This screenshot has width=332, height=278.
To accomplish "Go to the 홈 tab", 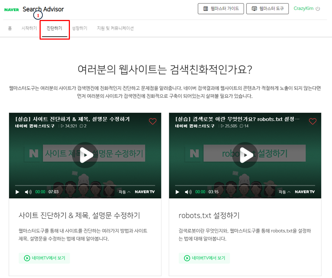I will click(10, 28).
